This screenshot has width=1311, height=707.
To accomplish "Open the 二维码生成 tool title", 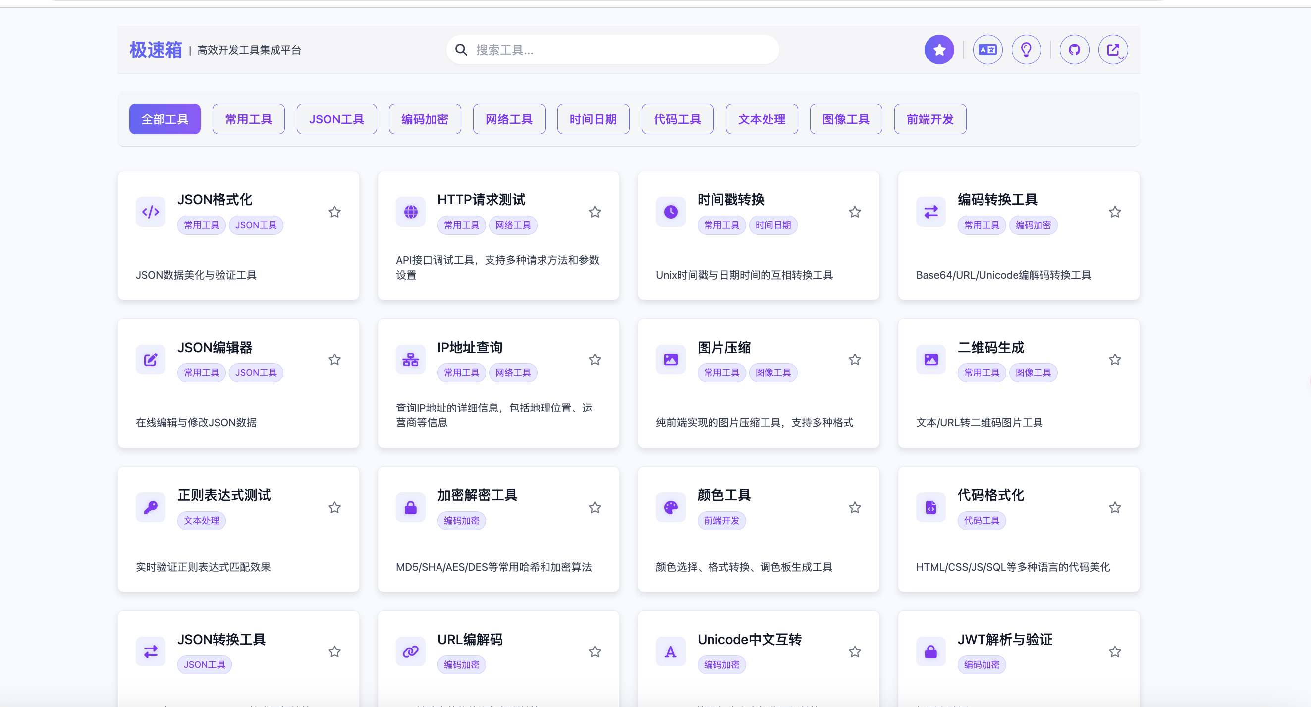I will click(991, 348).
